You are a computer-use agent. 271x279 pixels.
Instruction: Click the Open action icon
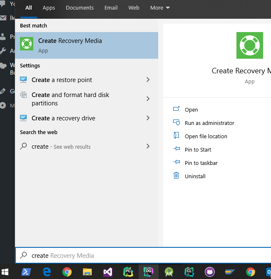(x=176, y=109)
